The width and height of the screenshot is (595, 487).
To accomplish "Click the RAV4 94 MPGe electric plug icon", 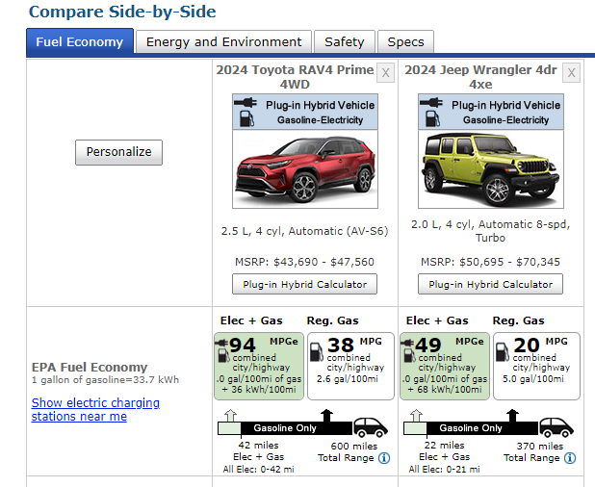I will [x=222, y=345].
